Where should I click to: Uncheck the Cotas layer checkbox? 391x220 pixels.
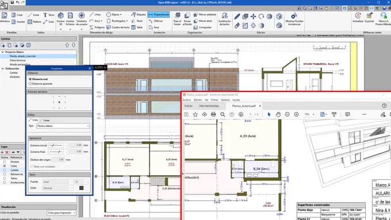5,166
